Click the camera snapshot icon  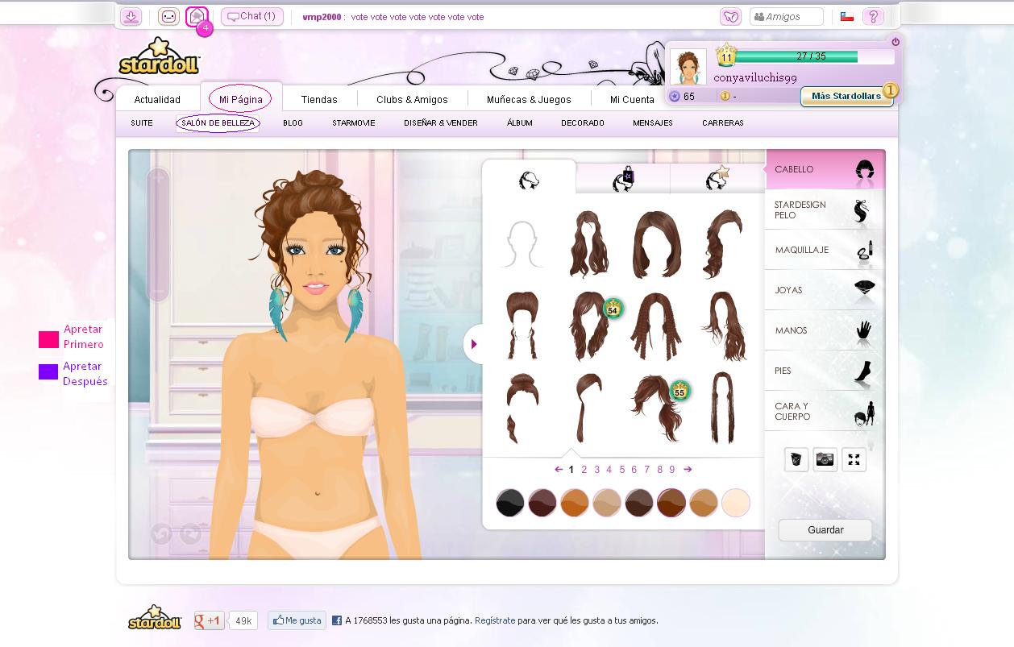825,459
